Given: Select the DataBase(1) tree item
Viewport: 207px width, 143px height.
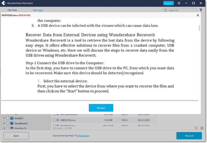Looking at the screenshot, I should coord(21,123).
